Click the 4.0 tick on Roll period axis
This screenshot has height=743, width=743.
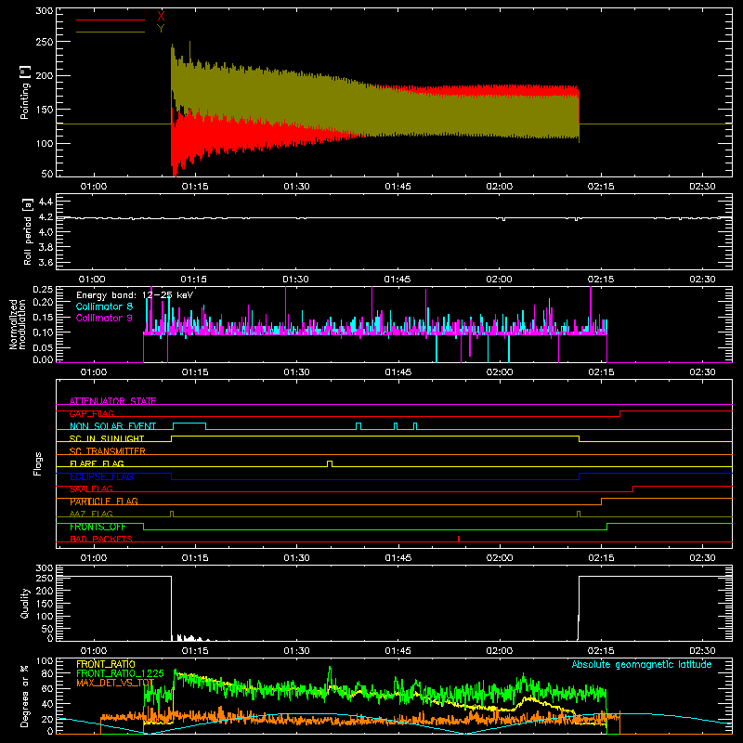[46, 231]
